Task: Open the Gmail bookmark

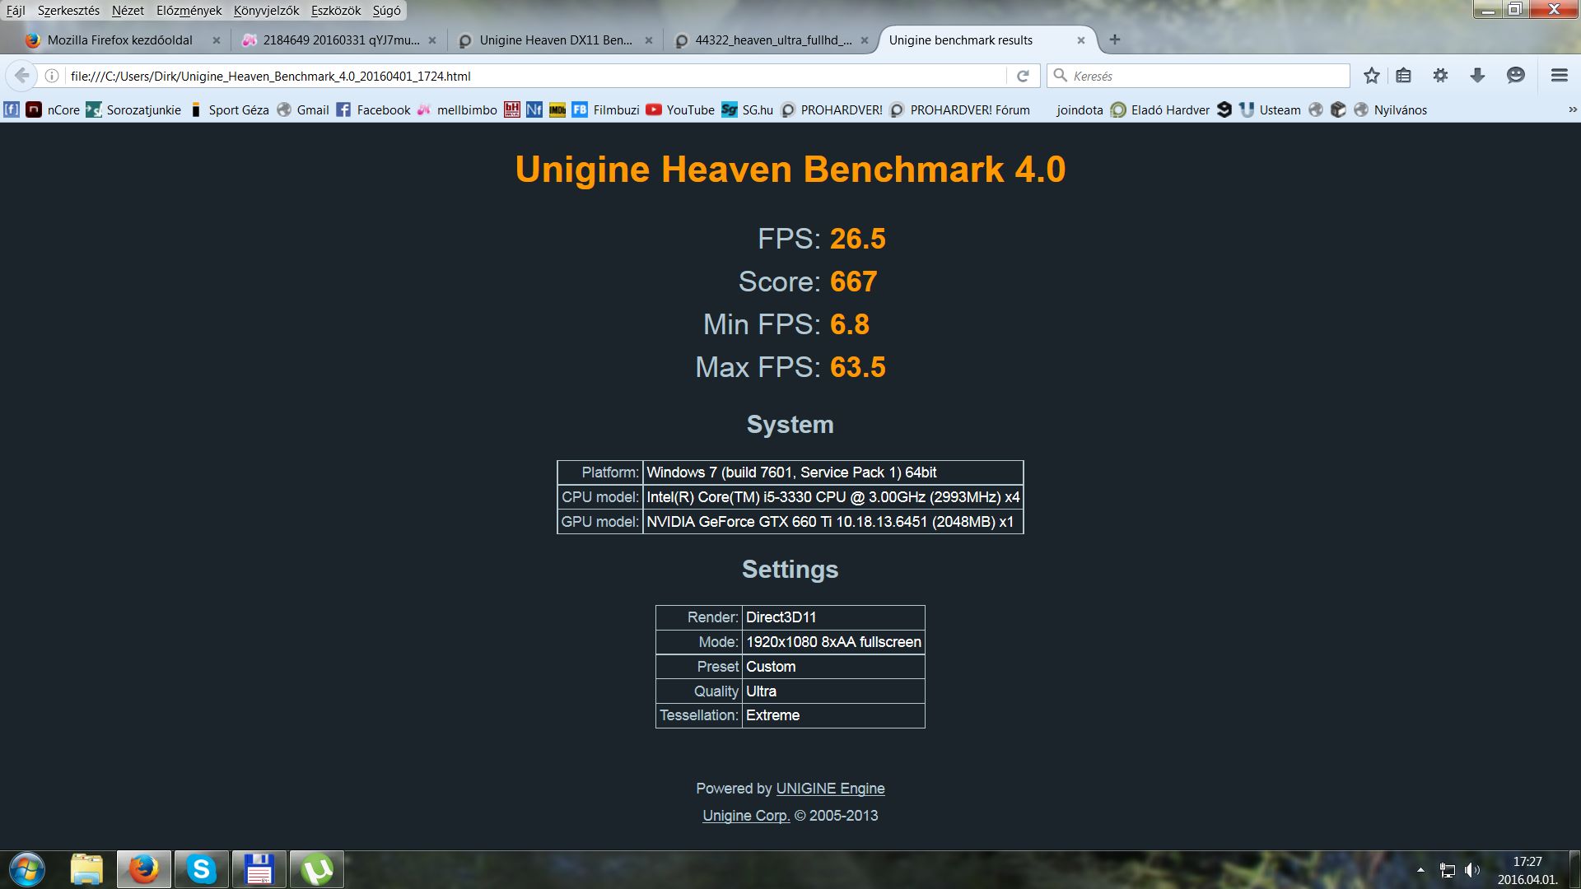Action: click(x=303, y=109)
